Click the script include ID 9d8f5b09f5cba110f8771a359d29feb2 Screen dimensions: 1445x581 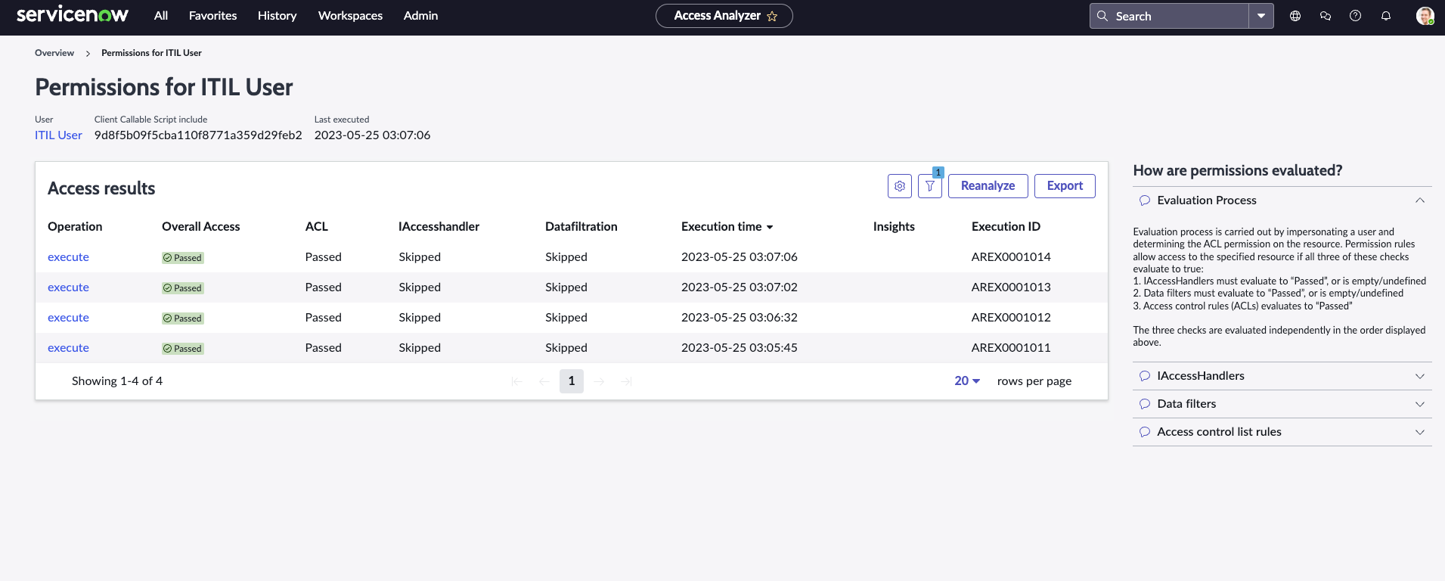(x=198, y=135)
